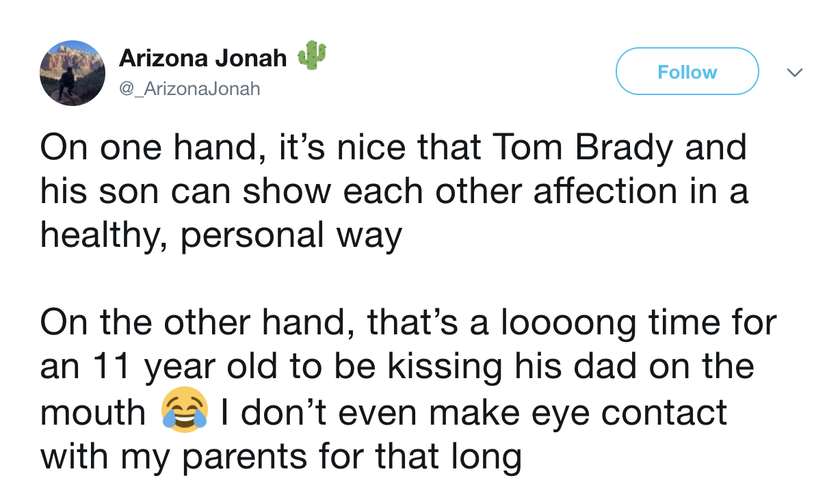Click Arizona Jonah's profile avatar picture
The image size is (827, 491).
(x=72, y=72)
